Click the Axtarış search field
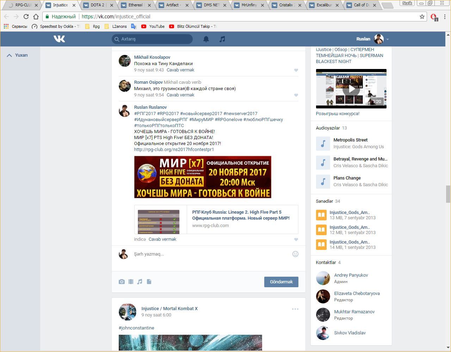The width and height of the screenshot is (451, 352). [x=152, y=39]
